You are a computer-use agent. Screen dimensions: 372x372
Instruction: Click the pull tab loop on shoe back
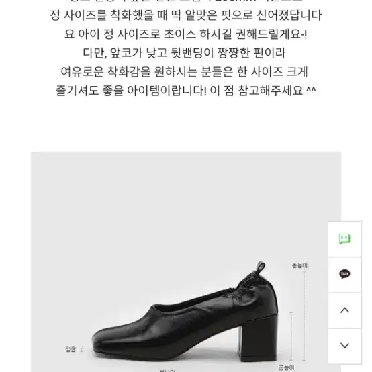click(x=261, y=267)
